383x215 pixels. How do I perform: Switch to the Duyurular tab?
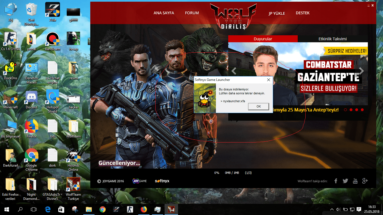(263, 39)
